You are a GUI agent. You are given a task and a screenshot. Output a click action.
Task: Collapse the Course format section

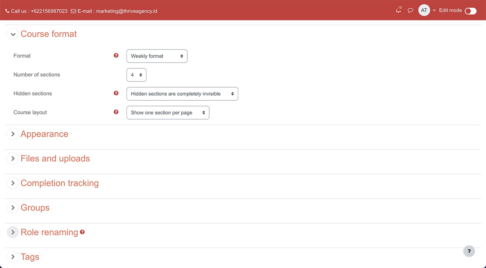pos(13,34)
